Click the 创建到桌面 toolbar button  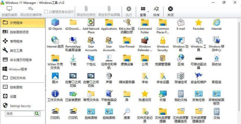(x=9, y=11)
